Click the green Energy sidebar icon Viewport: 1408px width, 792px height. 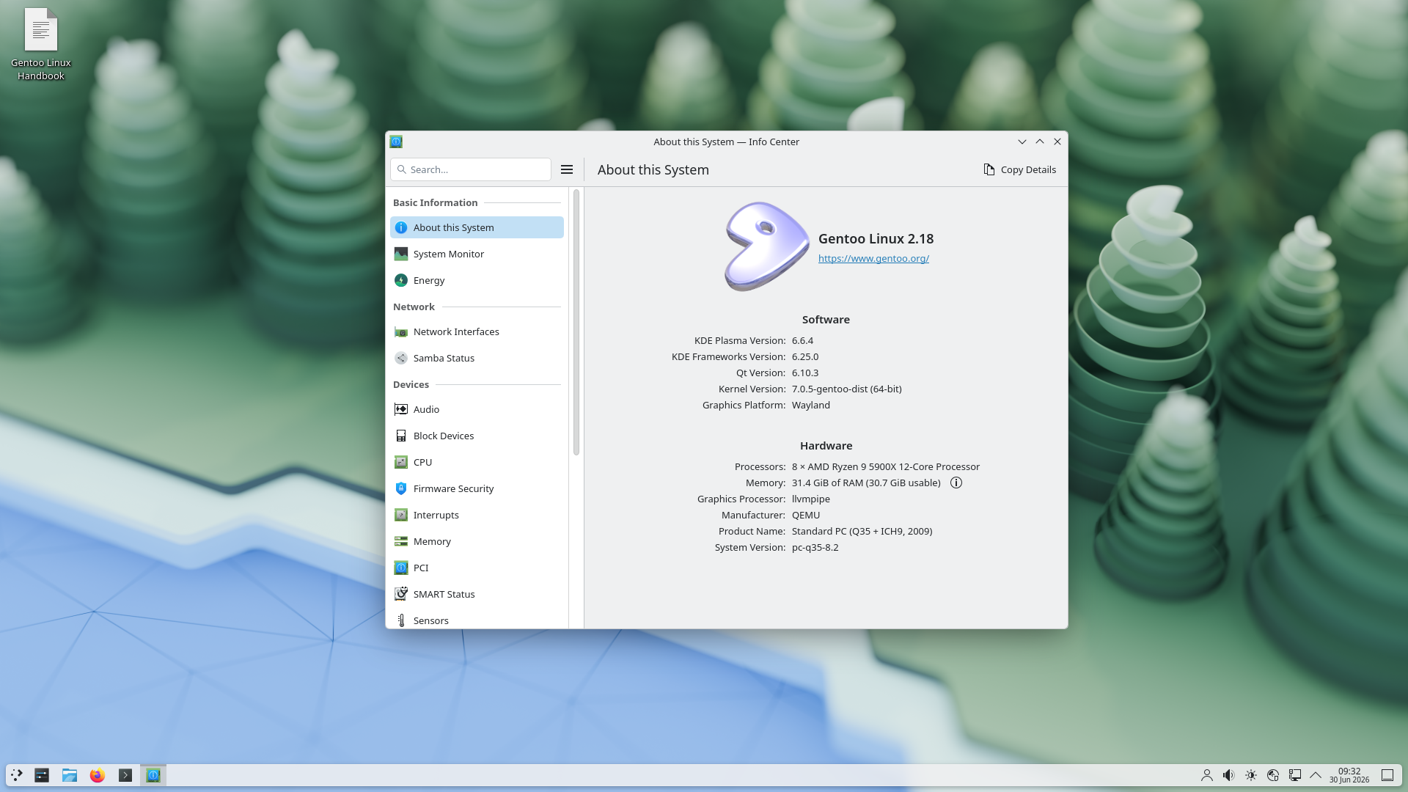coord(401,280)
